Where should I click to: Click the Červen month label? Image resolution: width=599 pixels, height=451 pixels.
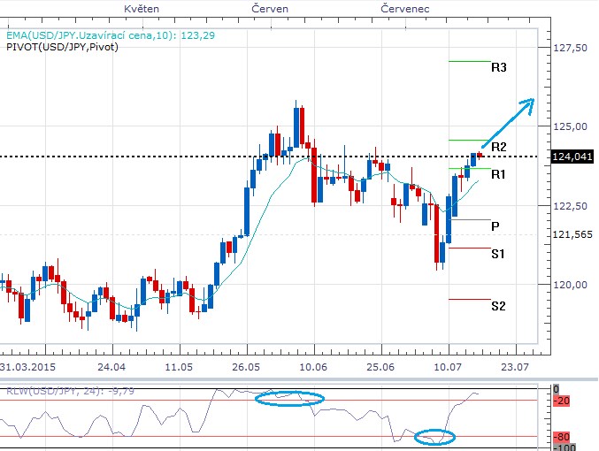270,9
